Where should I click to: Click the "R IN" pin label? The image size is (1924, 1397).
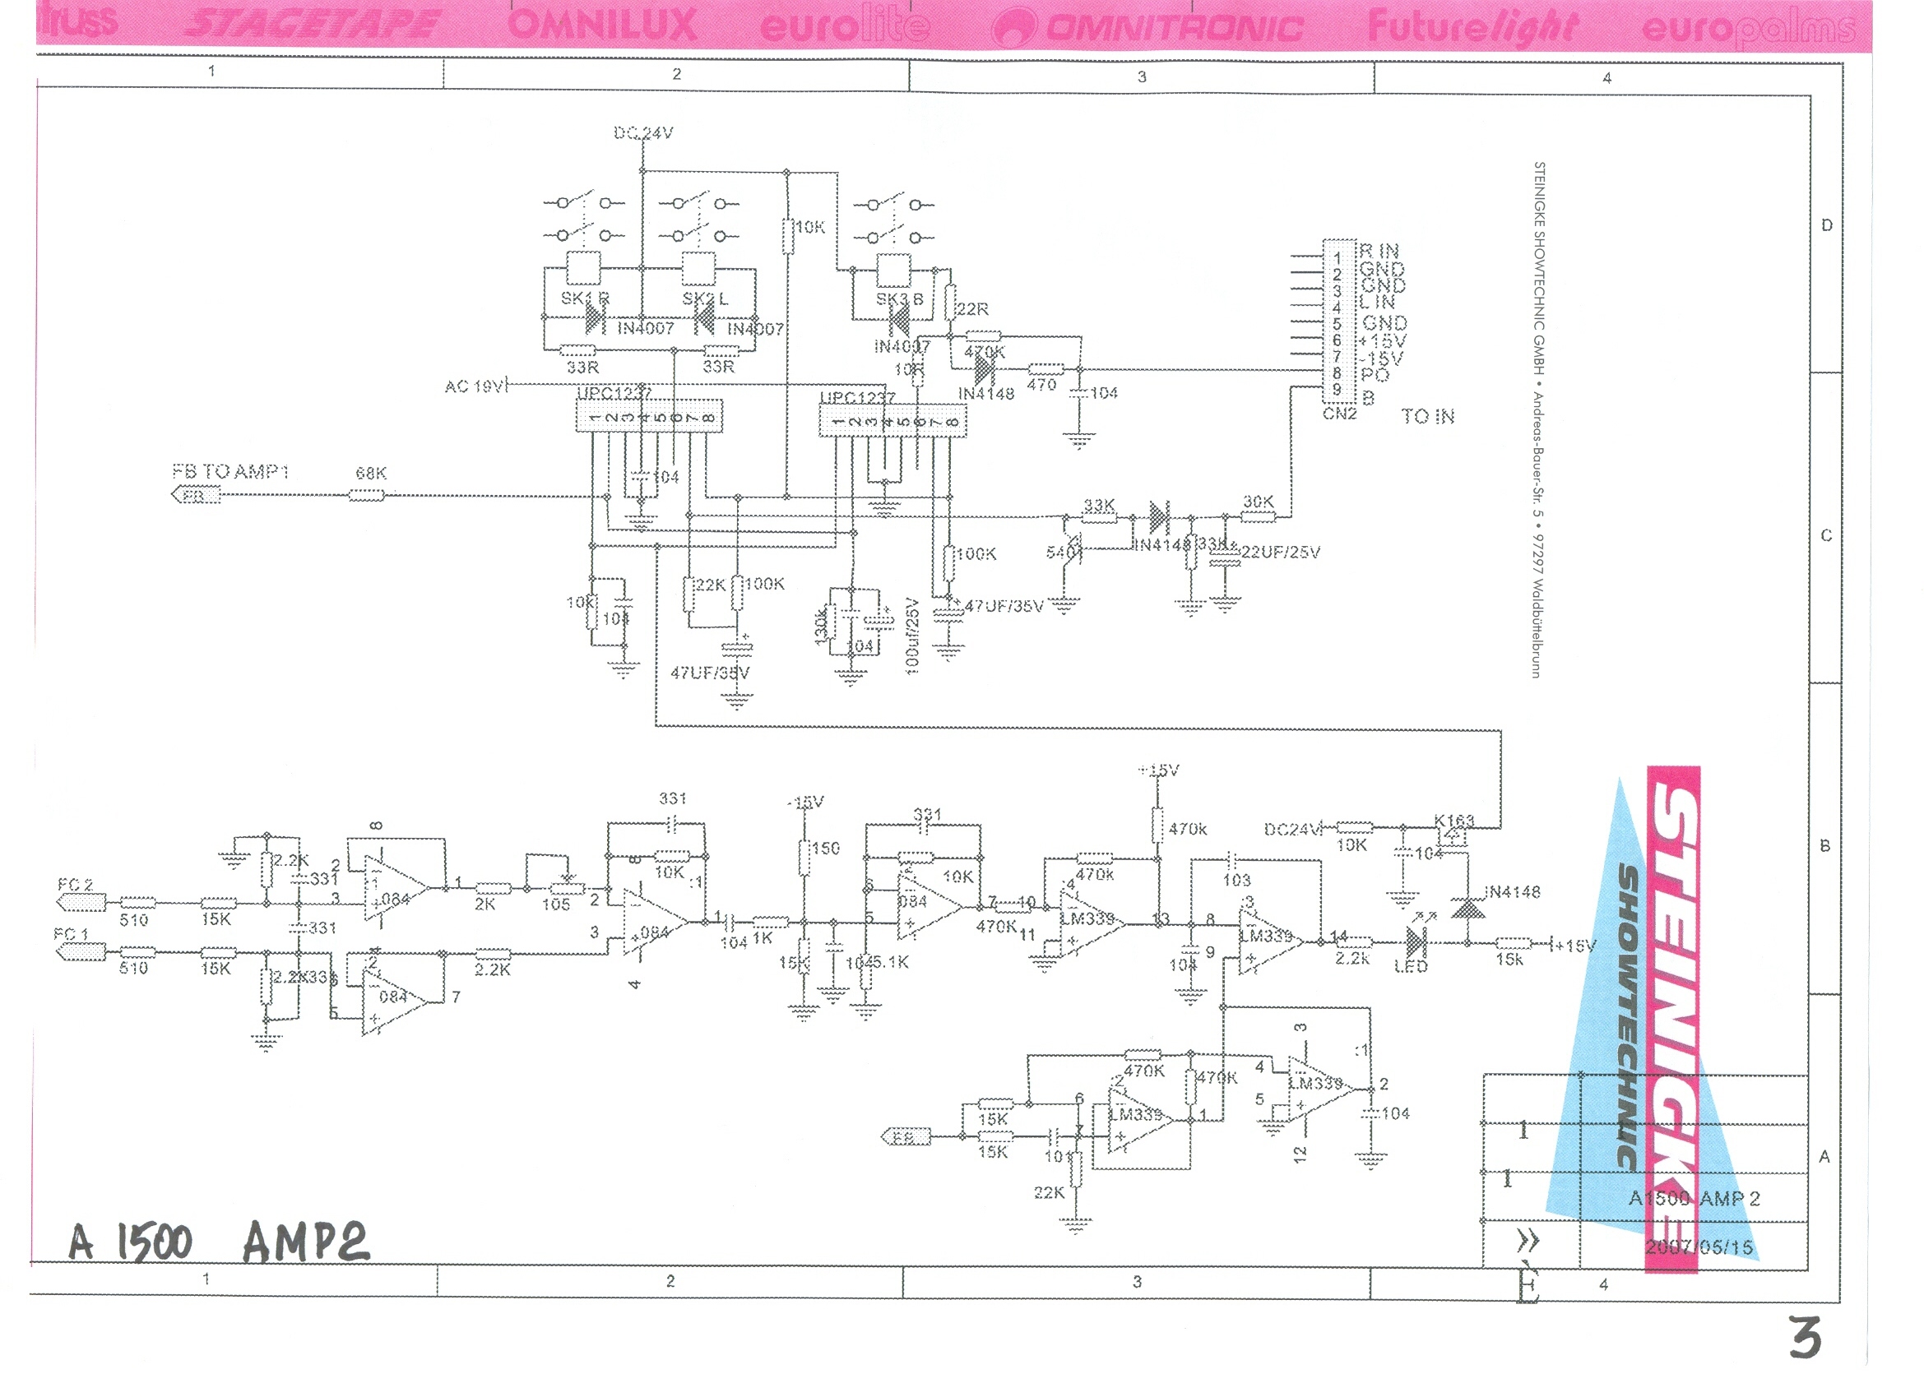(1379, 251)
